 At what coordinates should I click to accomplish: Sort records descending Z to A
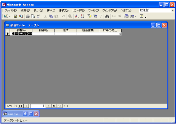click(83, 16)
